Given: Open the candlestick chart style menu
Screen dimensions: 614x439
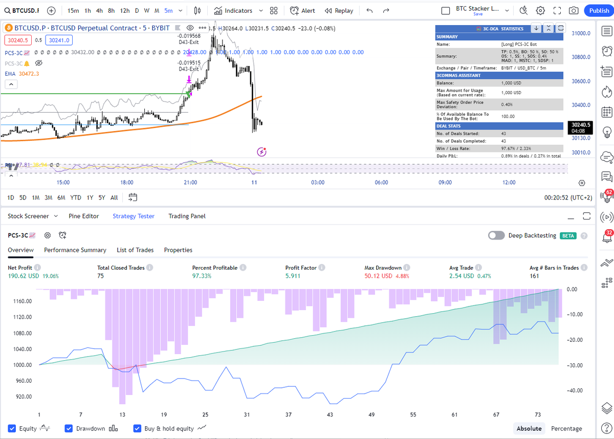Looking at the screenshot, I should pos(198,10).
